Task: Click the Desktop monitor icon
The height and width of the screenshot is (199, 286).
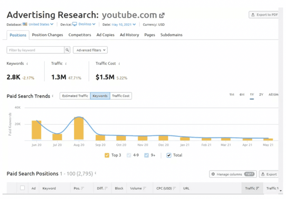Action: click(75, 24)
